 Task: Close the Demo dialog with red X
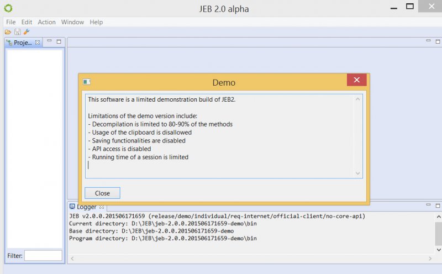click(356, 80)
